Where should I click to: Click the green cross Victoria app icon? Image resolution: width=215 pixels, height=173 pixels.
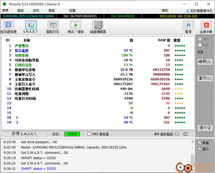5,4
